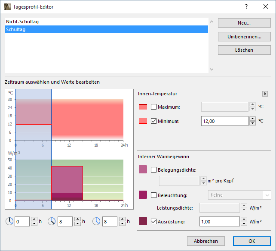This screenshot has width=276, height=251.
Task: Decrease the Minimum temperature value
Action: click(x=253, y=123)
